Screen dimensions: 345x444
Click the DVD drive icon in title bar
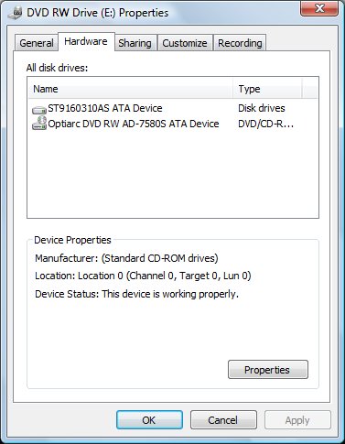15,14
